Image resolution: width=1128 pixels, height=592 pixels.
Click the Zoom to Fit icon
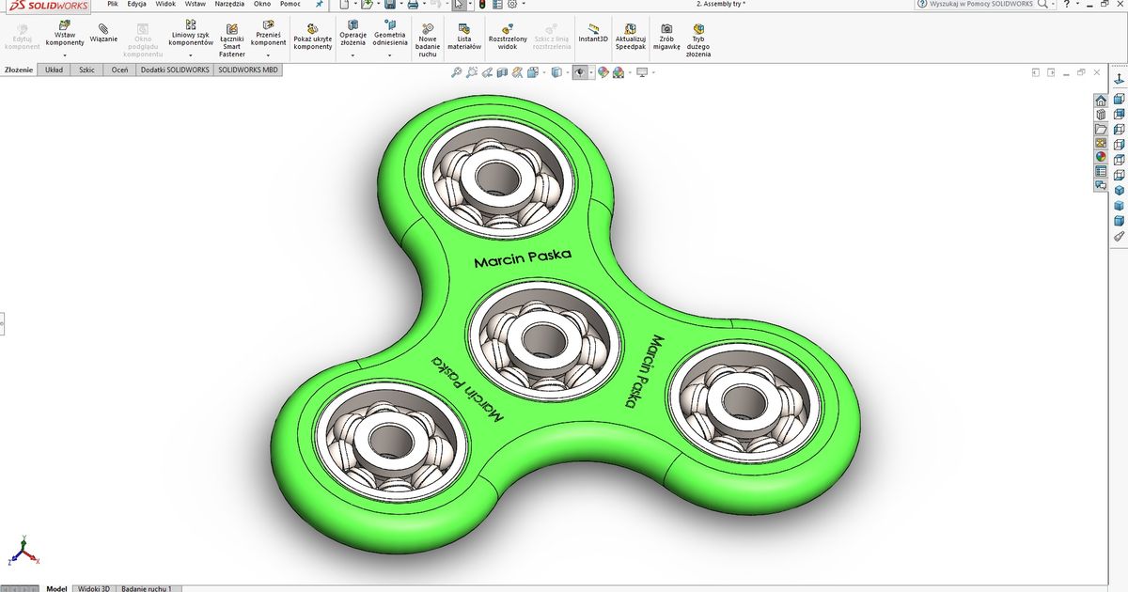[458, 71]
